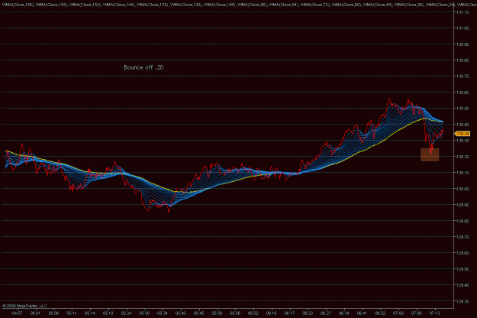Screen dimensions: 477x318
Task: Click the 07:00 time axis label
Action: tap(398, 313)
